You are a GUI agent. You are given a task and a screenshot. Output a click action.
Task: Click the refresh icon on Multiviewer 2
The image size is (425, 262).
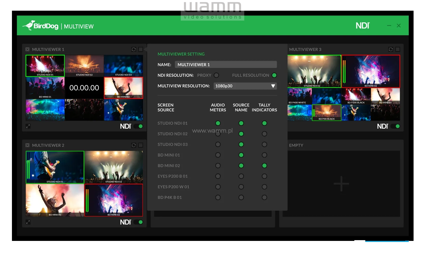pos(134,145)
